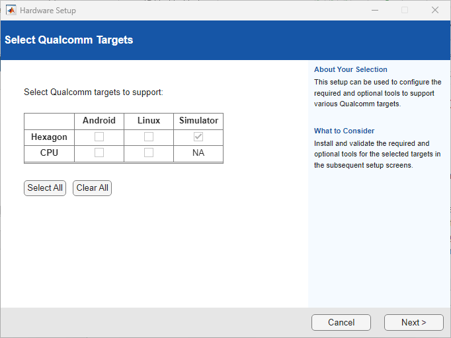Screen dimensions: 451x338
Task: Proceed with the Next > button
Action: coord(413,322)
